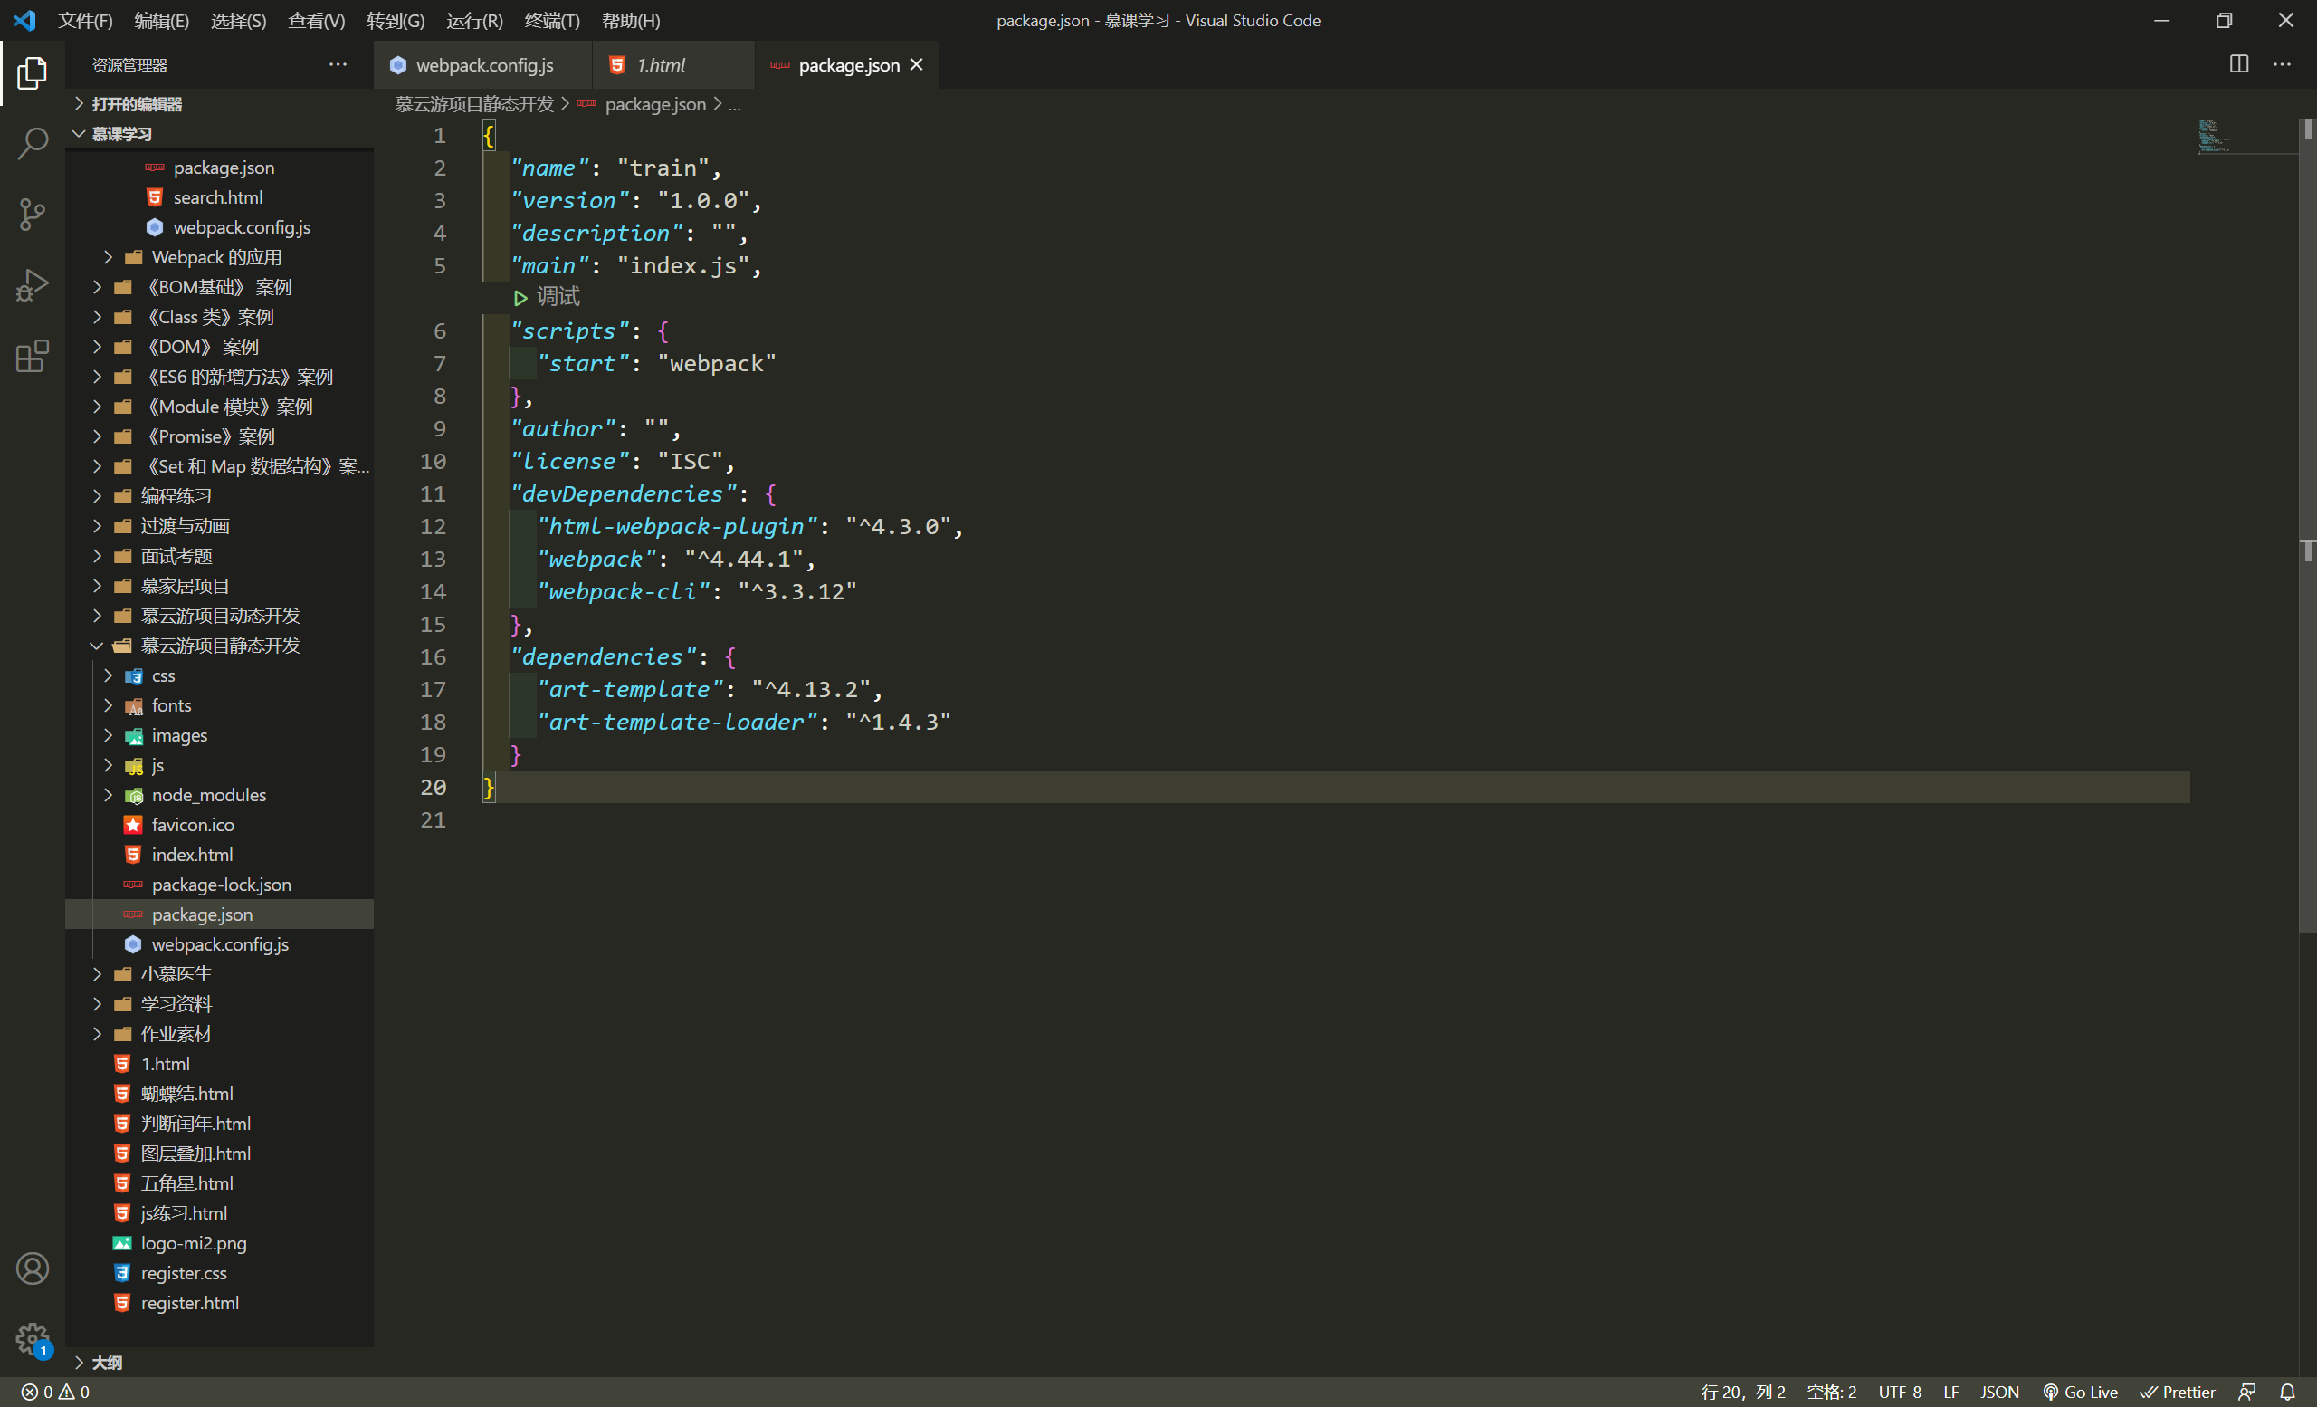2317x1407 pixels.
Task: Open the 运行(R) menu
Action: [x=474, y=20]
